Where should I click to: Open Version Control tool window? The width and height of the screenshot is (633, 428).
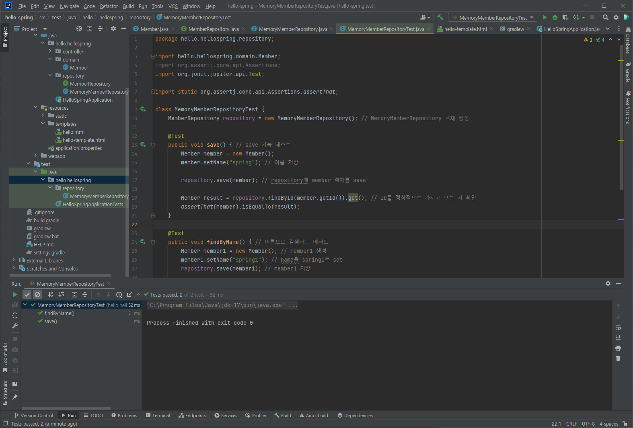[34, 416]
